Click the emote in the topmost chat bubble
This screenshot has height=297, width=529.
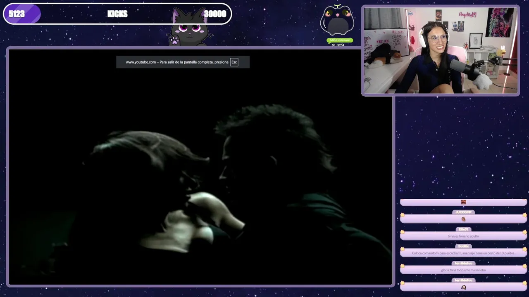coord(463,202)
